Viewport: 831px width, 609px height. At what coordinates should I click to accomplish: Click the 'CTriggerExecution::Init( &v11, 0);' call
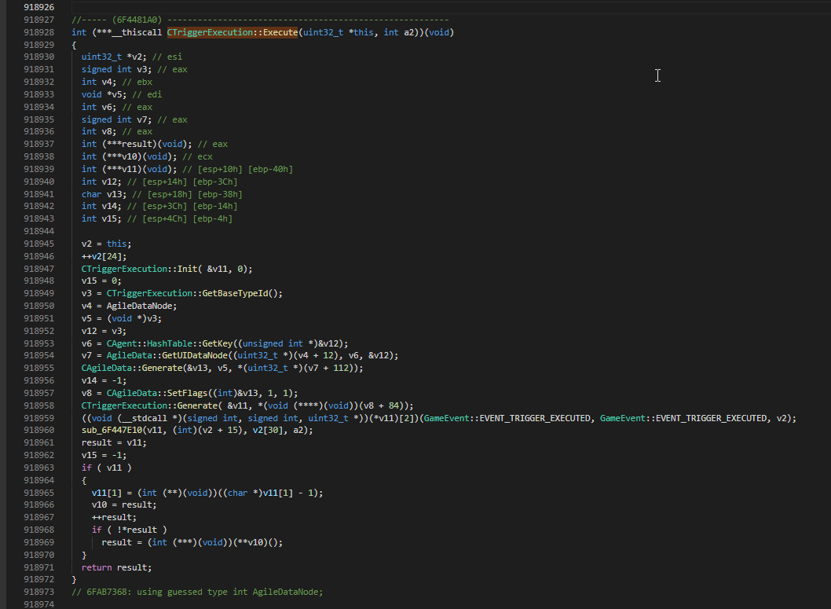pyautogui.click(x=167, y=270)
